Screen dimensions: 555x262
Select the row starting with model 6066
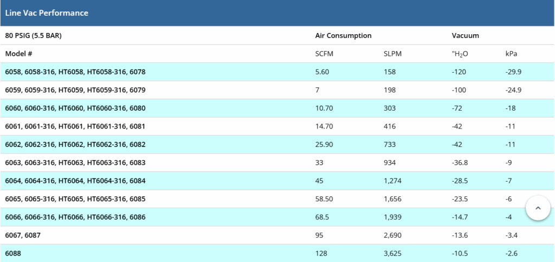pos(75,217)
